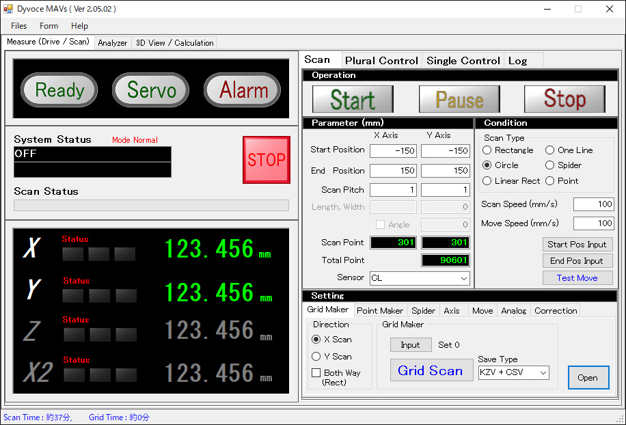The image size is (626, 425).
Task: Choose the Spider scan type
Action: 550,165
